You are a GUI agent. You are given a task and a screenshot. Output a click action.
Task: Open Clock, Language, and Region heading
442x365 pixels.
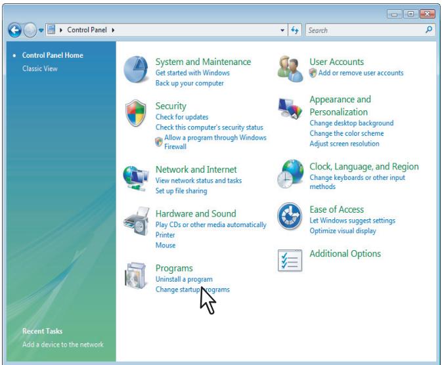(364, 167)
